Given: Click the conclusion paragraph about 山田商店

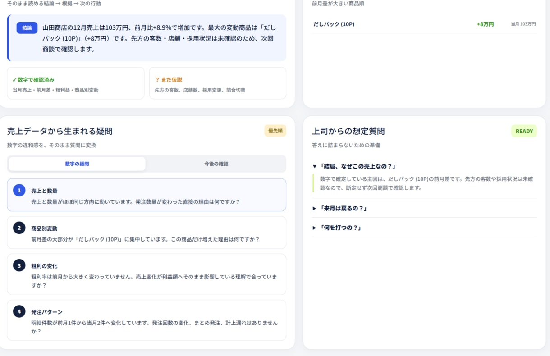Looking at the screenshot, I should coord(159,38).
